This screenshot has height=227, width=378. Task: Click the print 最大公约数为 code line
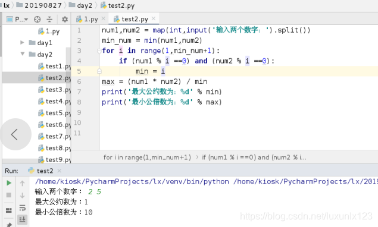coord(161,92)
